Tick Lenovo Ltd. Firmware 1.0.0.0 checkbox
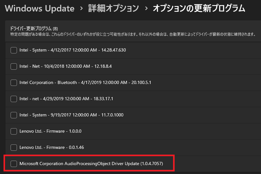The image size is (261, 174). click(x=14, y=131)
